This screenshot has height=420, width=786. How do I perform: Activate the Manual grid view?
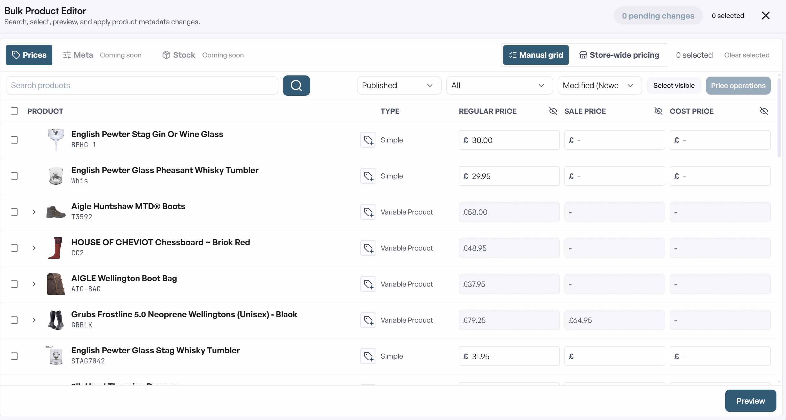coord(536,55)
